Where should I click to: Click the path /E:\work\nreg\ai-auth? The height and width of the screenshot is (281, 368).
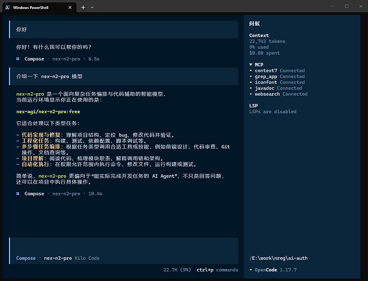click(x=278, y=258)
